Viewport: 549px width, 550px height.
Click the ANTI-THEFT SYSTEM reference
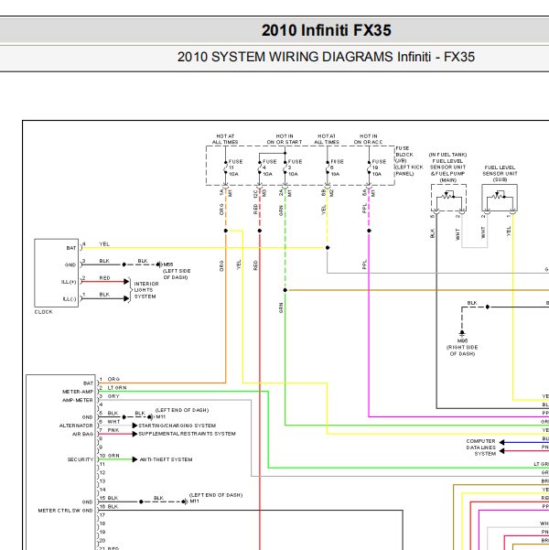166,459
